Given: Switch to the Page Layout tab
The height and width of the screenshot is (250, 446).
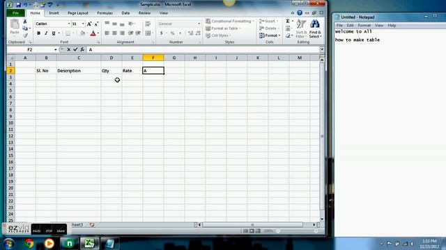Looking at the screenshot, I should click(77, 13).
